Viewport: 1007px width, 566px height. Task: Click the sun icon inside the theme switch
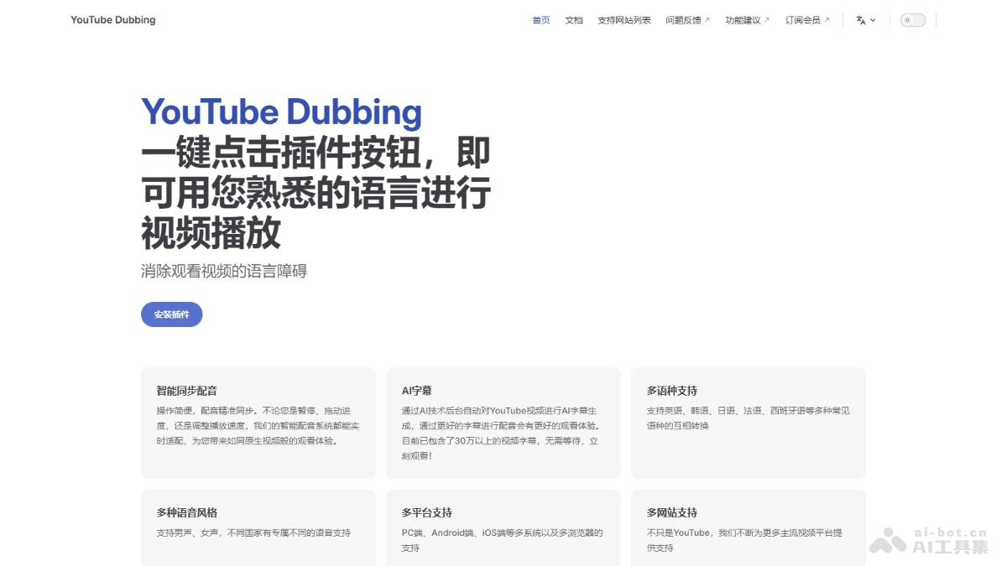pyautogui.click(x=907, y=20)
